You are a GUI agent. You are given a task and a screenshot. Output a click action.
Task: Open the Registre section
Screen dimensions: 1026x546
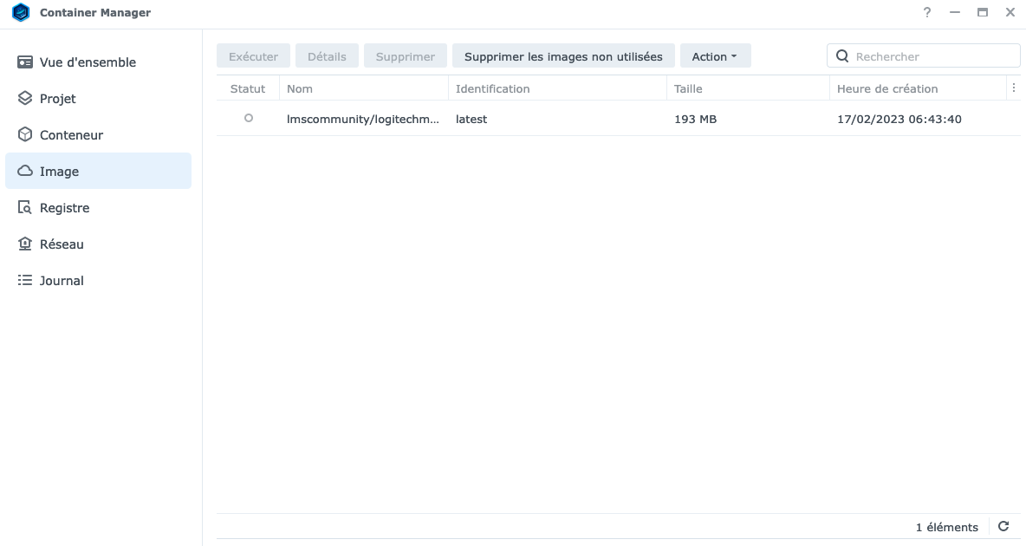pos(64,208)
